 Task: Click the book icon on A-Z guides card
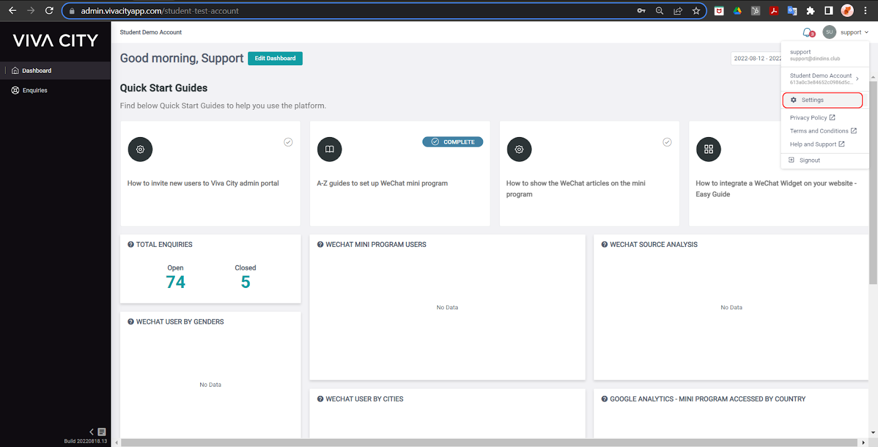330,149
